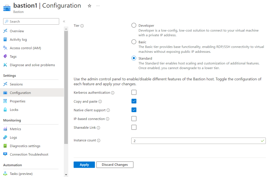Open the more options ellipsis in header
The height and width of the screenshot is (177, 270).
(x=98, y=6)
